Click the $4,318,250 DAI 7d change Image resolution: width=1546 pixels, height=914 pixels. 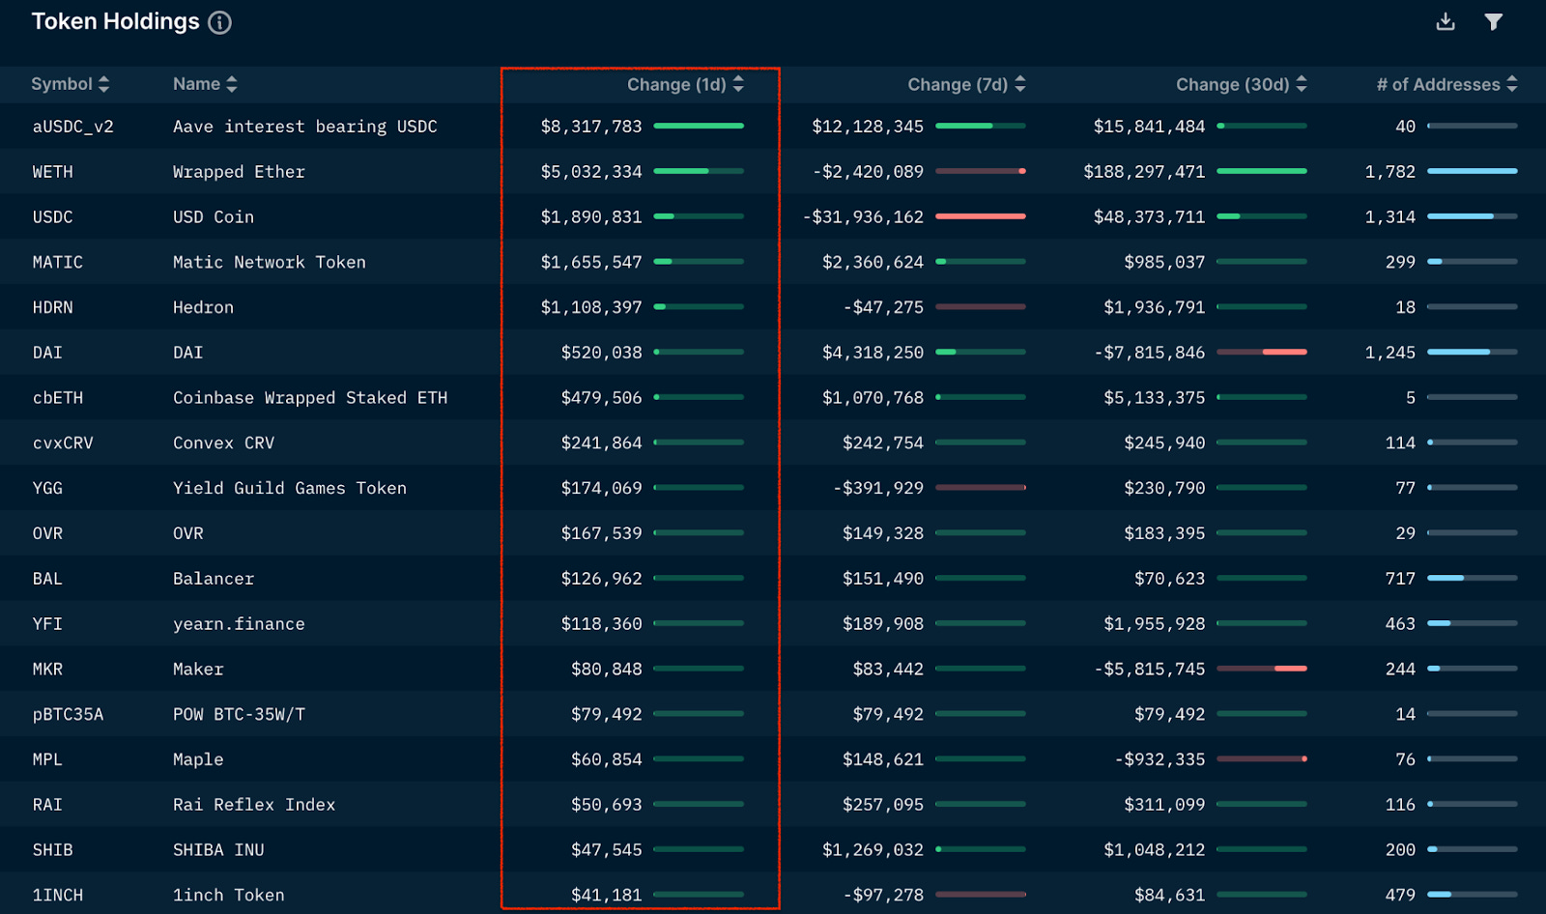coord(873,353)
